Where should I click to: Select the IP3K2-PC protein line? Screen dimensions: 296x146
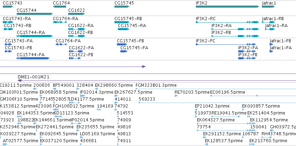click(x=226, y=44)
